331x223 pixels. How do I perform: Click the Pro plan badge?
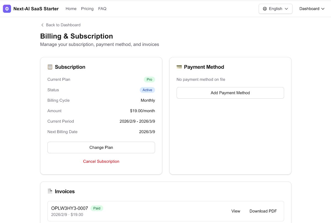pyautogui.click(x=149, y=79)
